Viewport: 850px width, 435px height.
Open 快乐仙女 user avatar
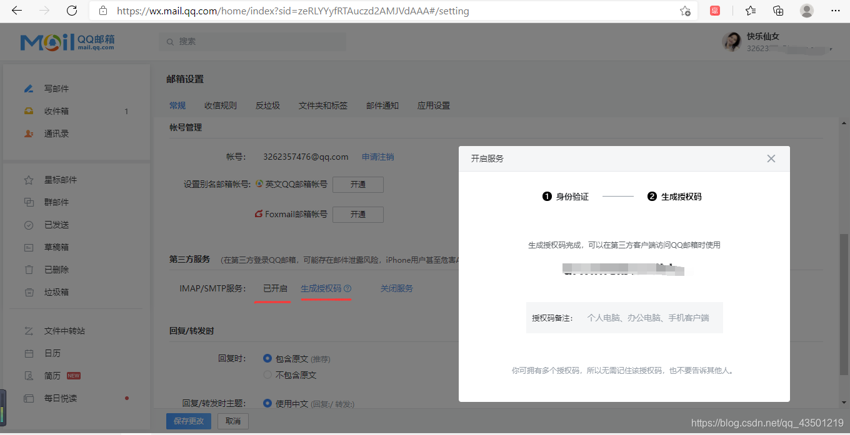tap(732, 42)
